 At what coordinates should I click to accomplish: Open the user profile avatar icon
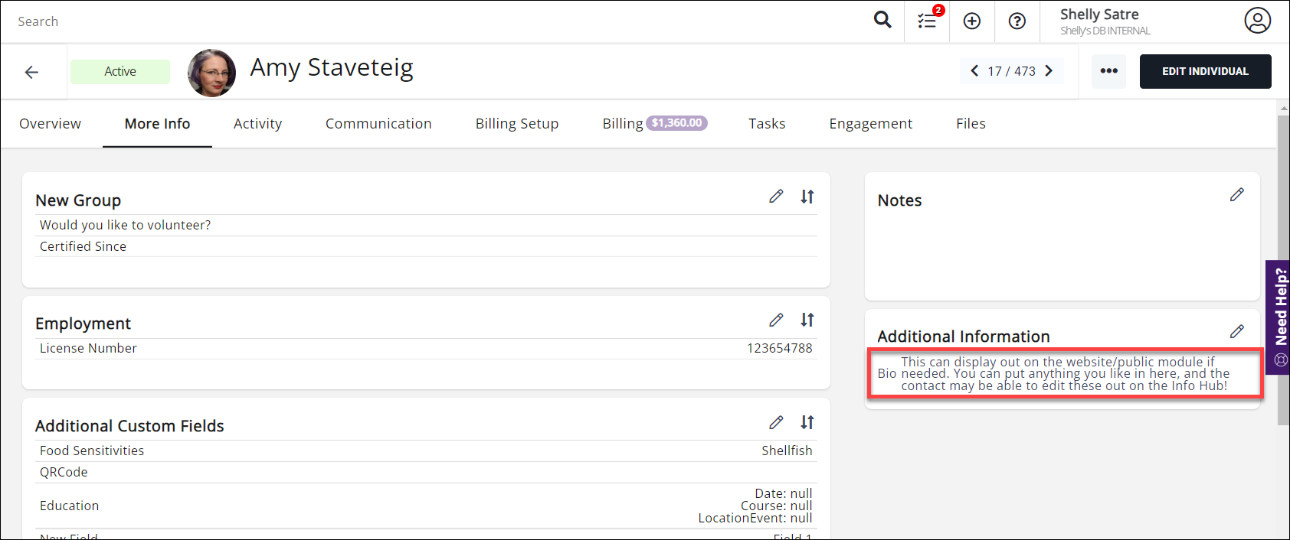(1257, 21)
